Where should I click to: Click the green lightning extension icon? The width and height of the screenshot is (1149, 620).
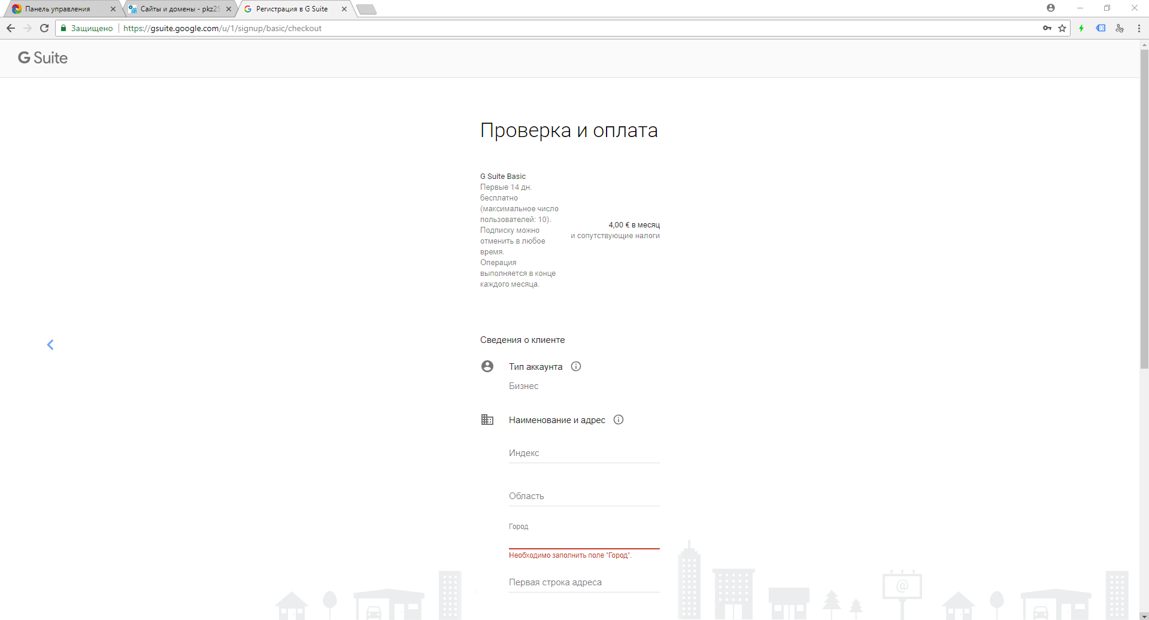pyautogui.click(x=1081, y=28)
